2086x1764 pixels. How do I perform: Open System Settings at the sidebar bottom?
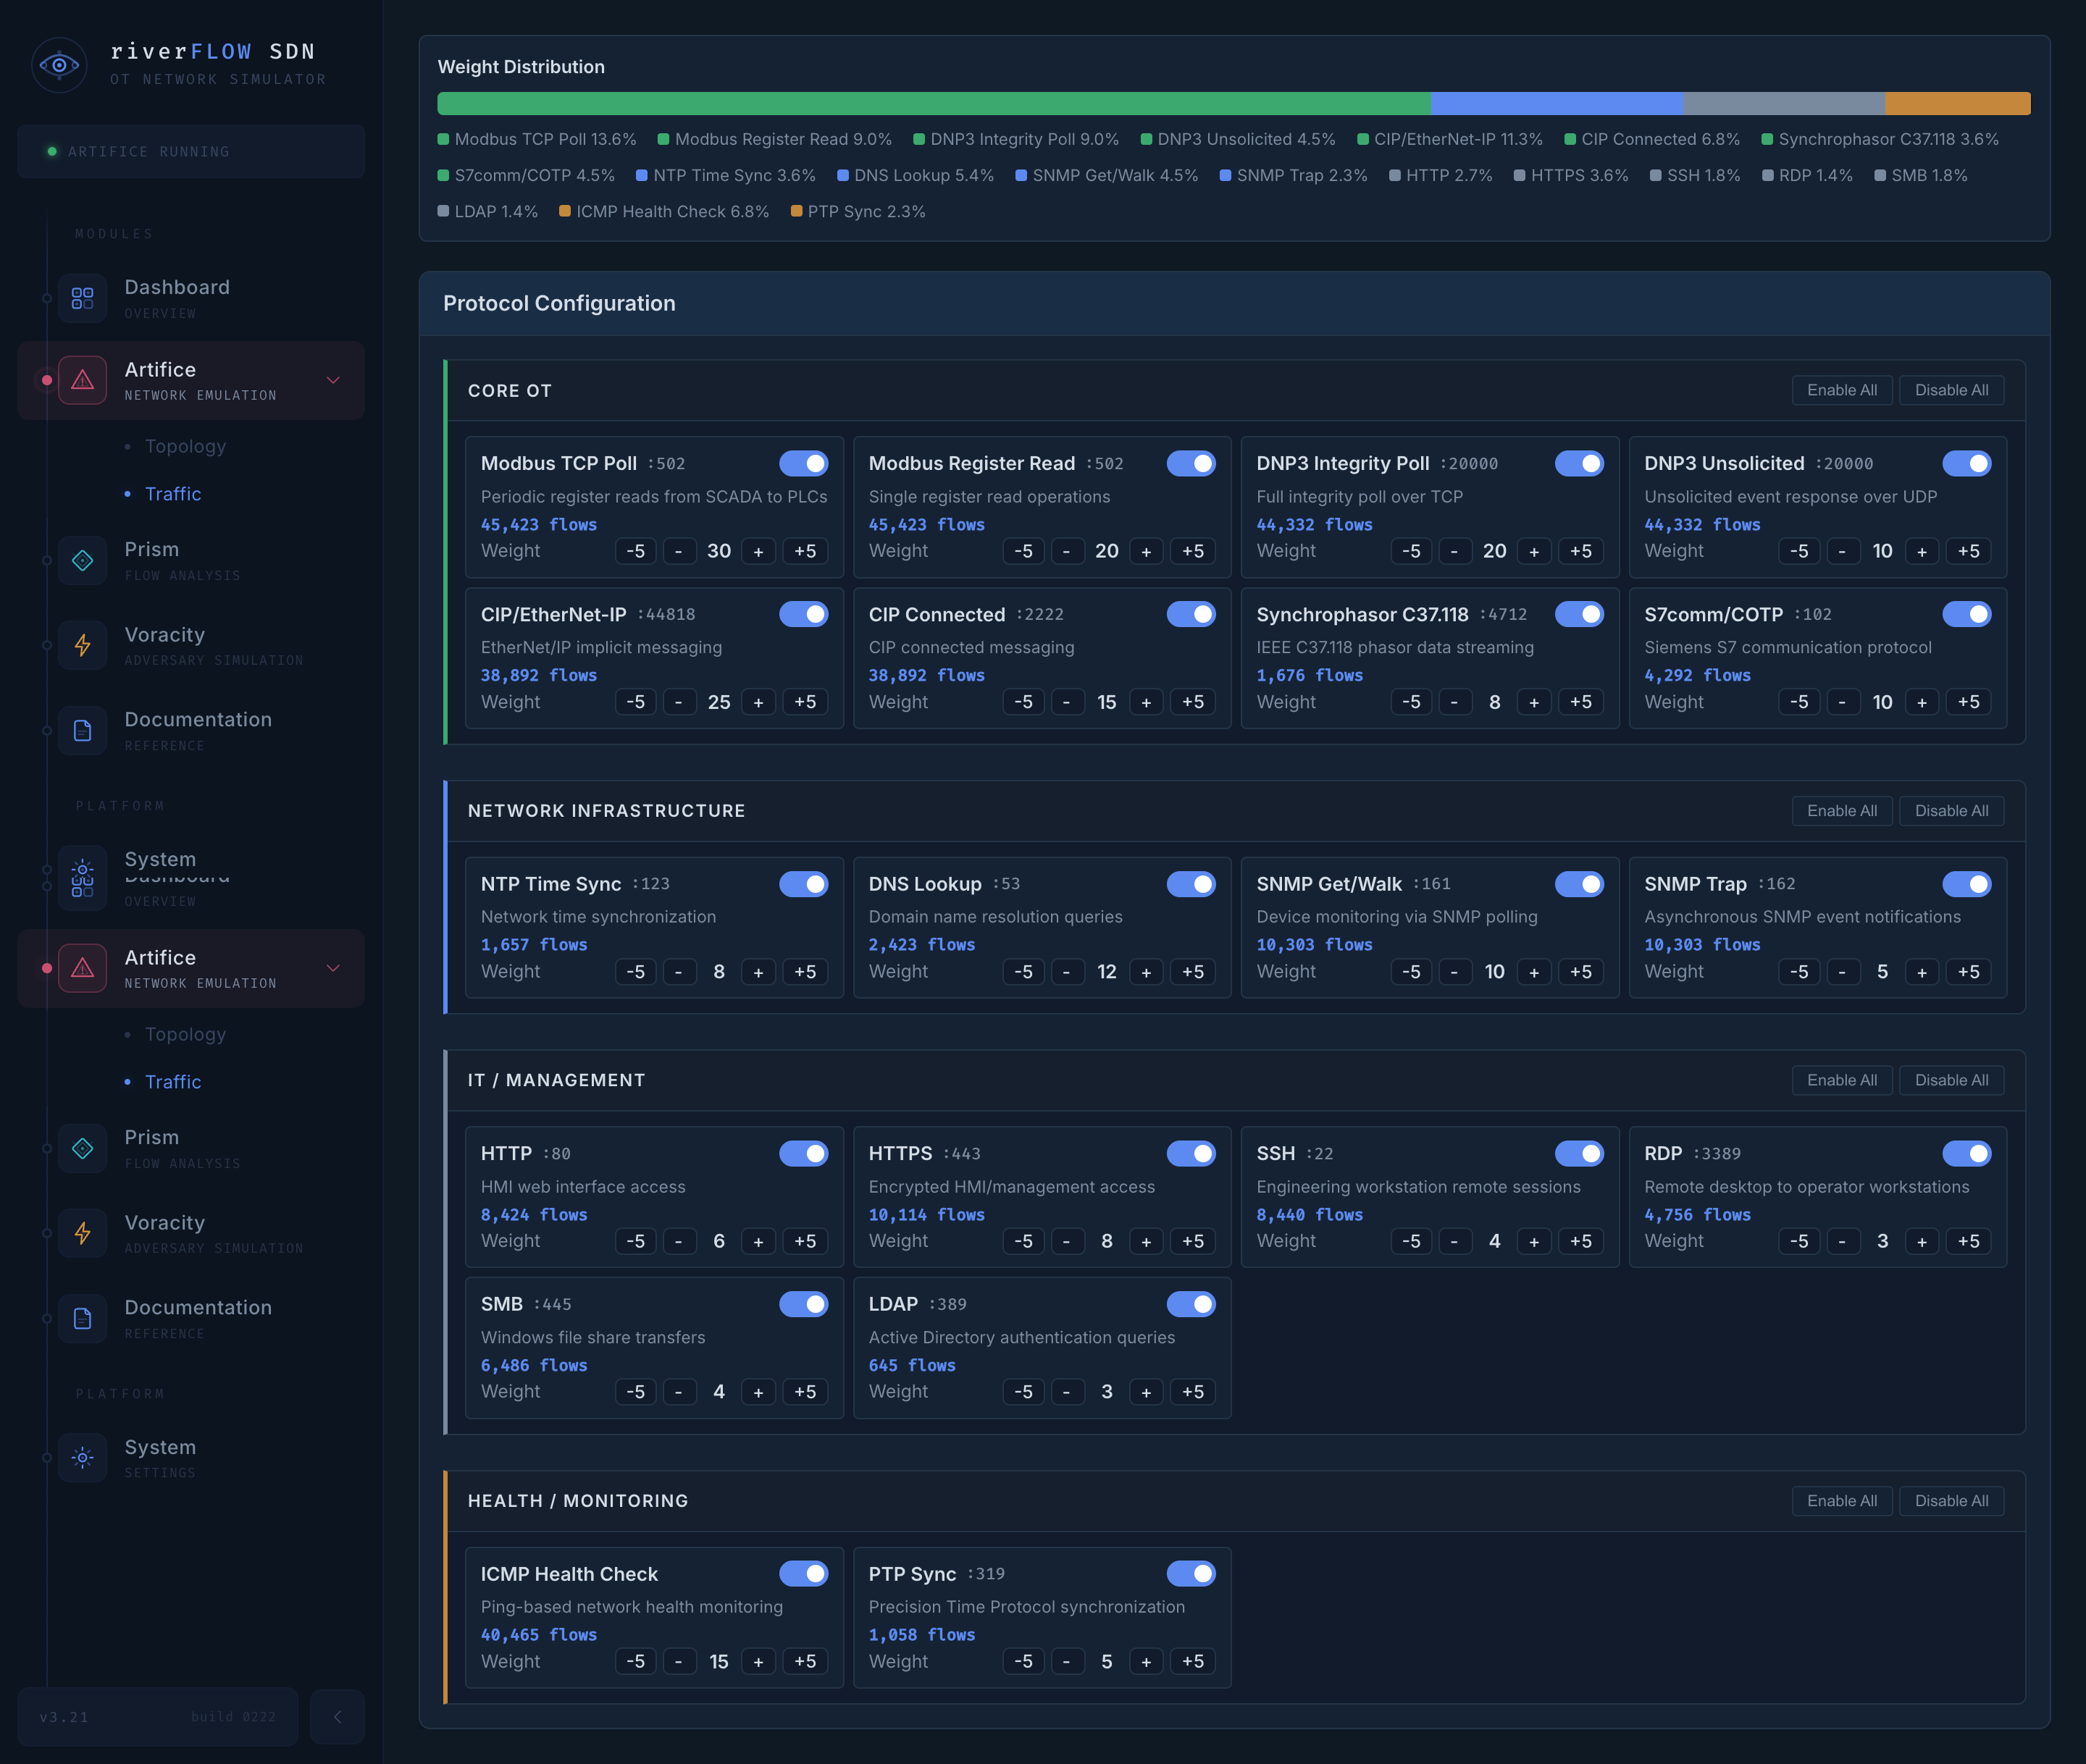tap(160, 1457)
